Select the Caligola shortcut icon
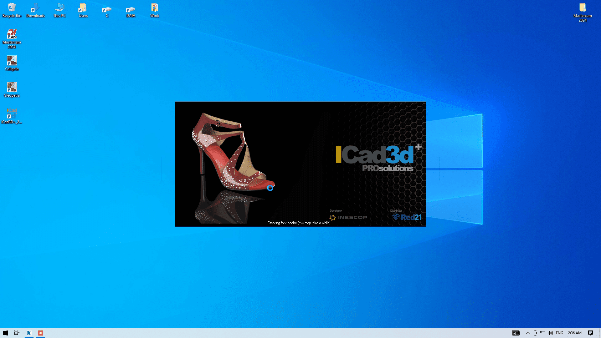The width and height of the screenshot is (601, 338). coord(12,63)
